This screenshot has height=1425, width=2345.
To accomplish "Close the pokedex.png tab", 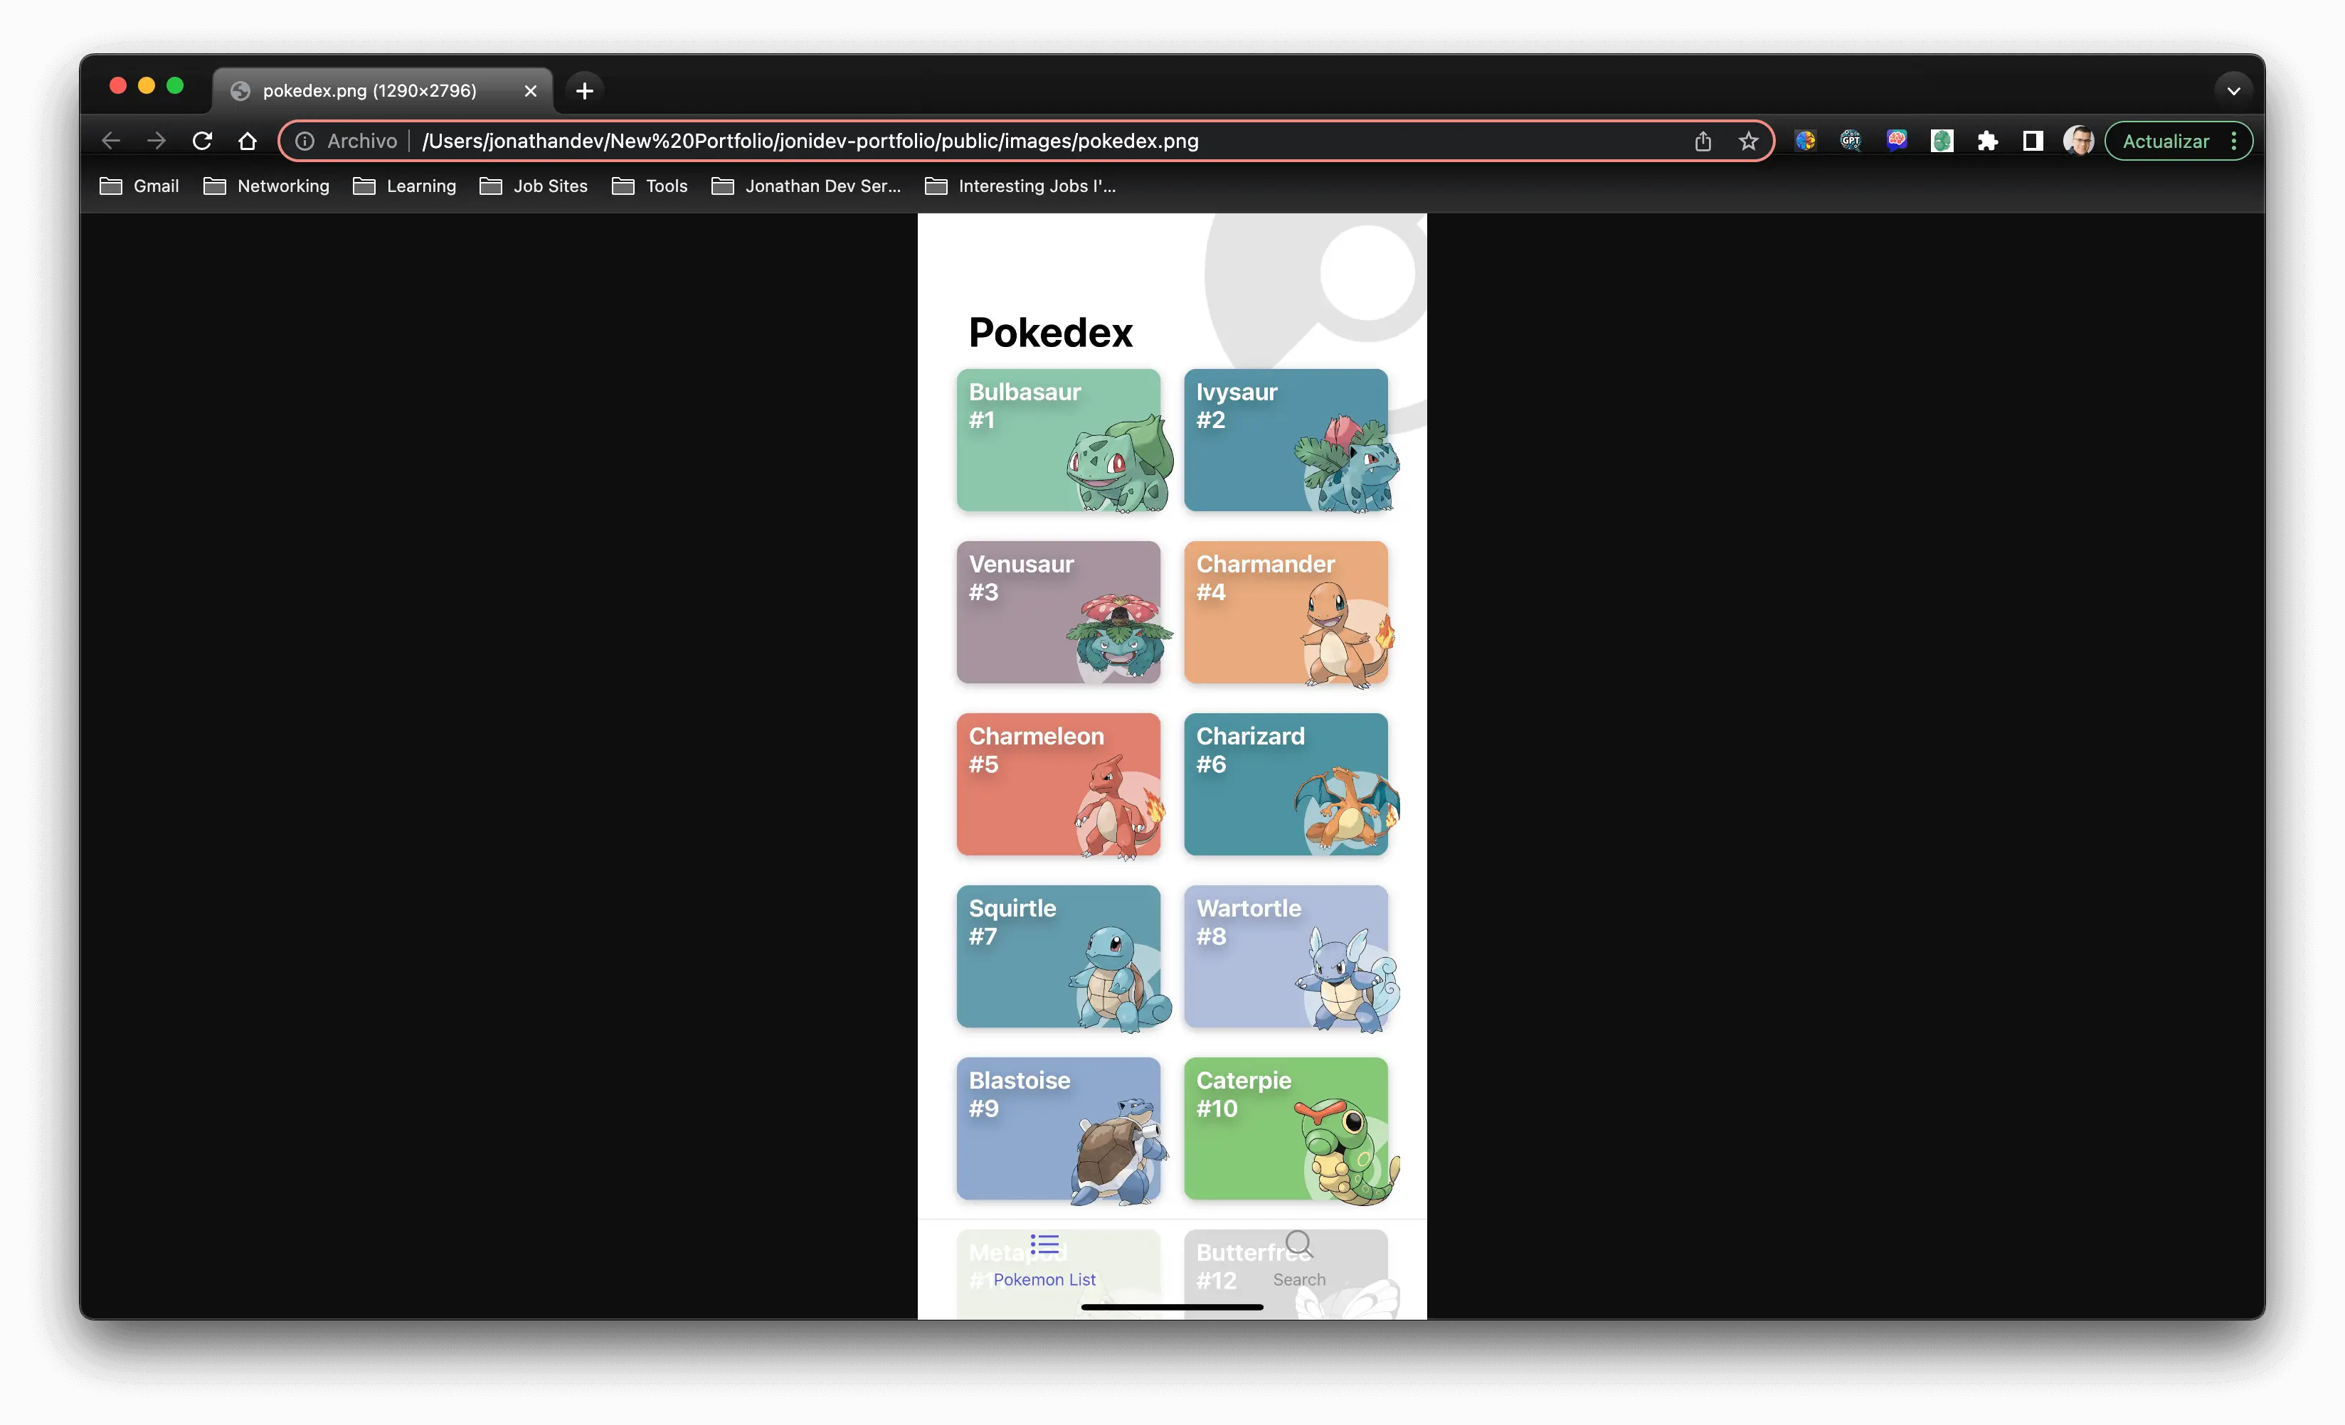I will tap(531, 90).
